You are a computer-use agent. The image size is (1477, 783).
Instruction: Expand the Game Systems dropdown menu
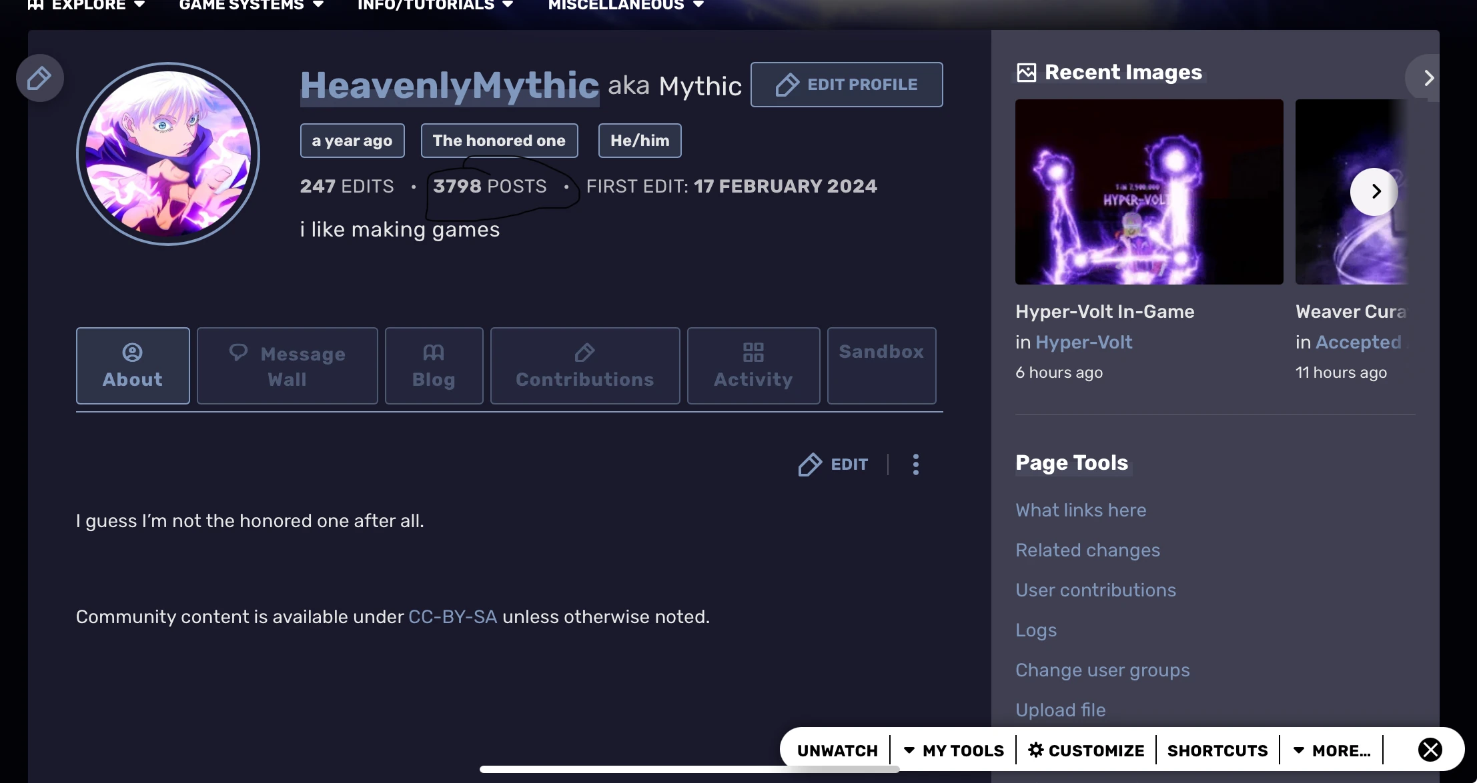pyautogui.click(x=252, y=5)
